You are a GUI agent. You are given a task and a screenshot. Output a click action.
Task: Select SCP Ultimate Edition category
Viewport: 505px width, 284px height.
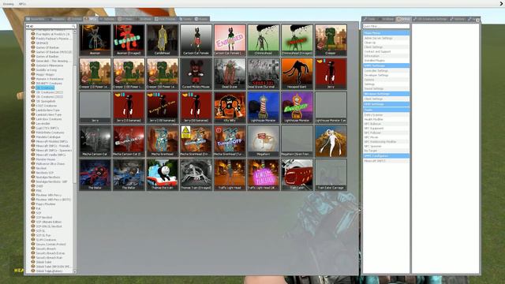tap(49, 222)
